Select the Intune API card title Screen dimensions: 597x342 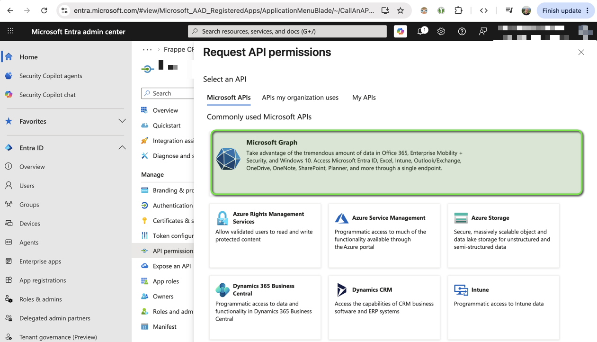click(480, 290)
